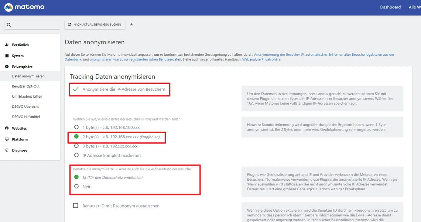Click the Persönlich user icon
This screenshot has height=222, width=421.
[x=7, y=45]
